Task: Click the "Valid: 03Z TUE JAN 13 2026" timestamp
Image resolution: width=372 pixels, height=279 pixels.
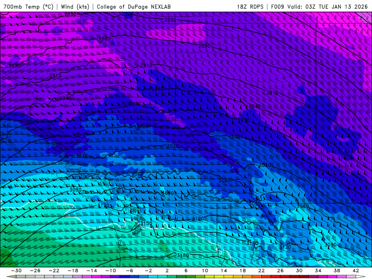Action: (328, 7)
